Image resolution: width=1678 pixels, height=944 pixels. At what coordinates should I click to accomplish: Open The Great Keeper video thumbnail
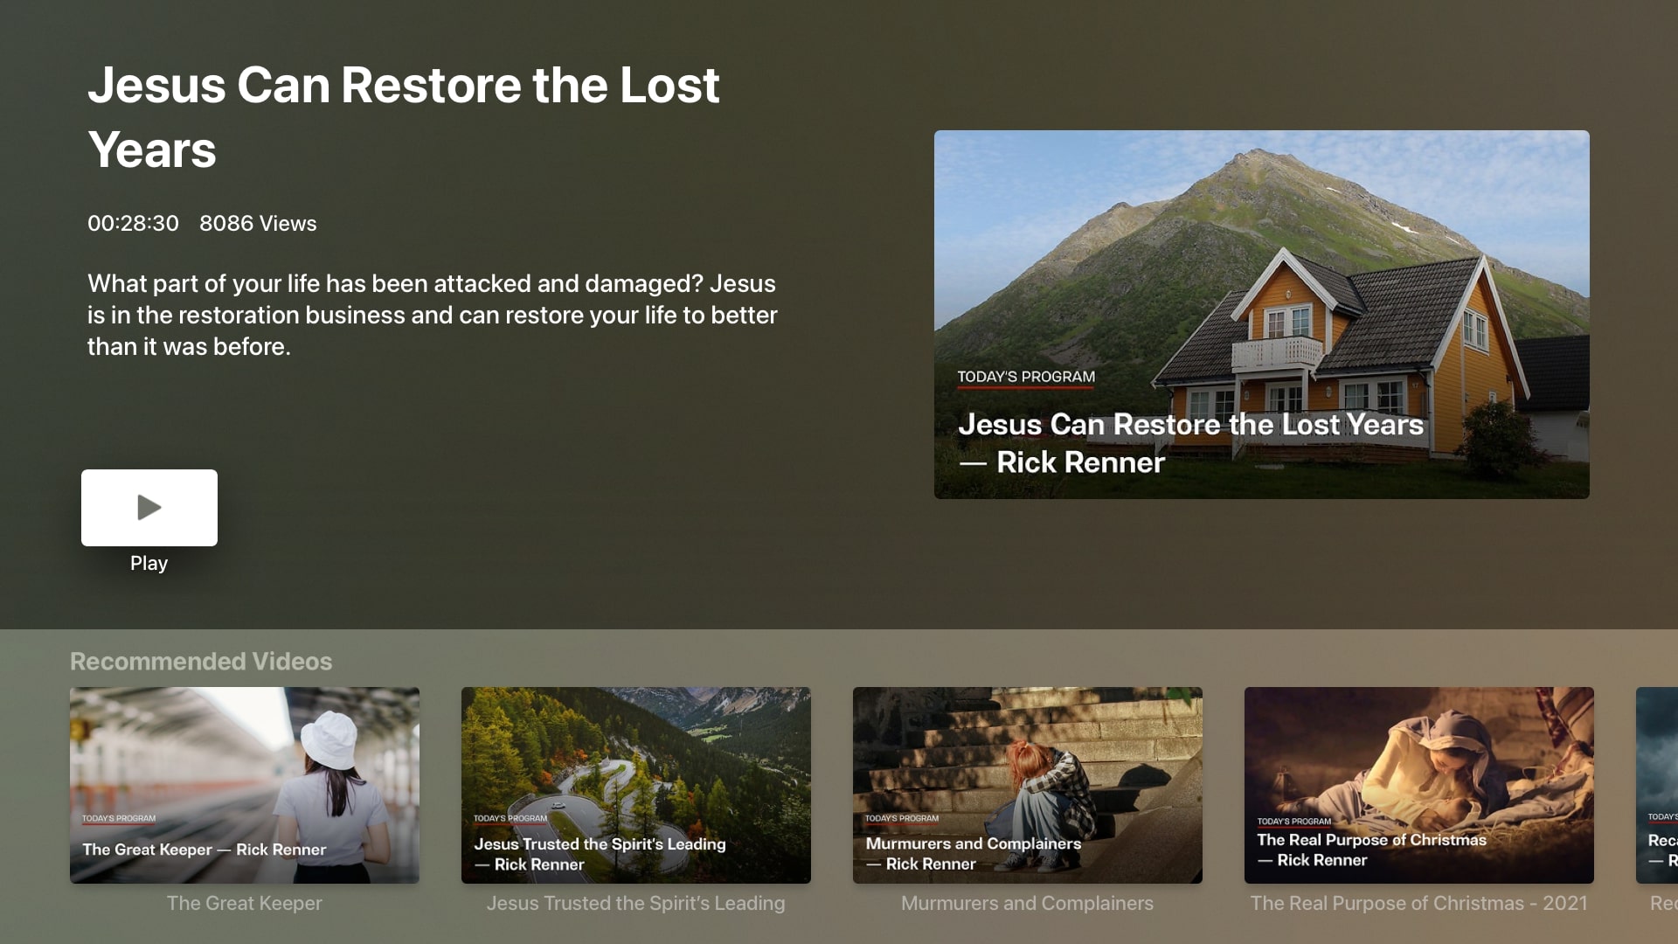coord(245,785)
